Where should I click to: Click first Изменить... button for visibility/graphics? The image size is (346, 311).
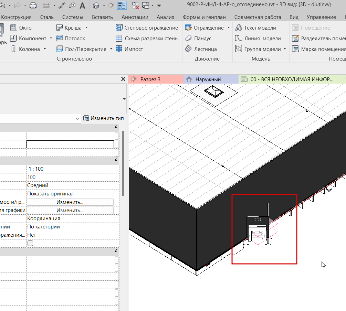click(x=70, y=202)
